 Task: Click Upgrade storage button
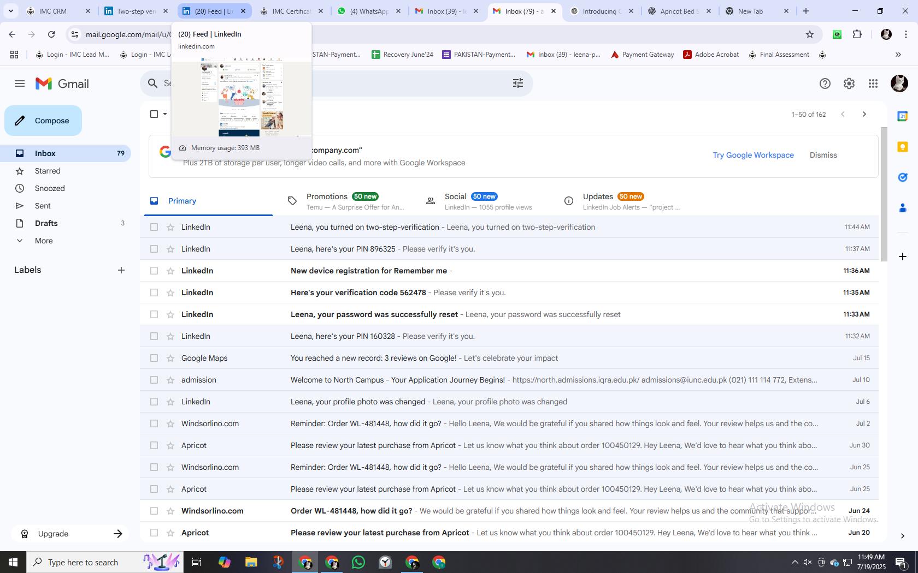coord(71,534)
